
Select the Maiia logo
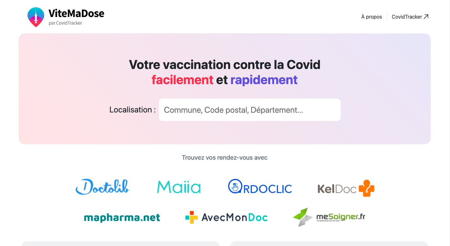[179, 187]
